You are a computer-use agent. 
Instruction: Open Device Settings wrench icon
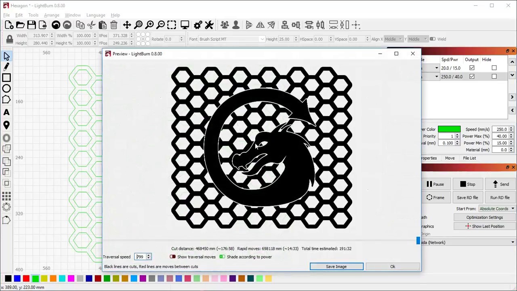209,25
